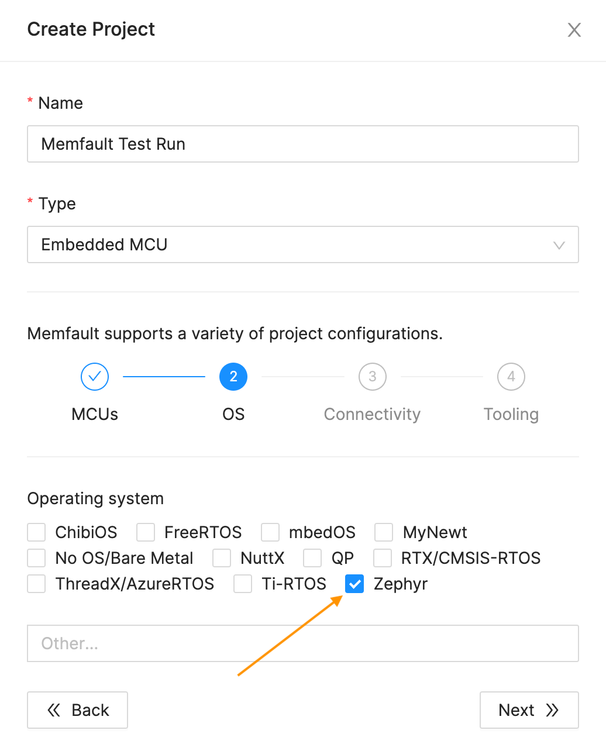The width and height of the screenshot is (606, 751).
Task: Check the FreeRTOS option
Action: pos(146,532)
